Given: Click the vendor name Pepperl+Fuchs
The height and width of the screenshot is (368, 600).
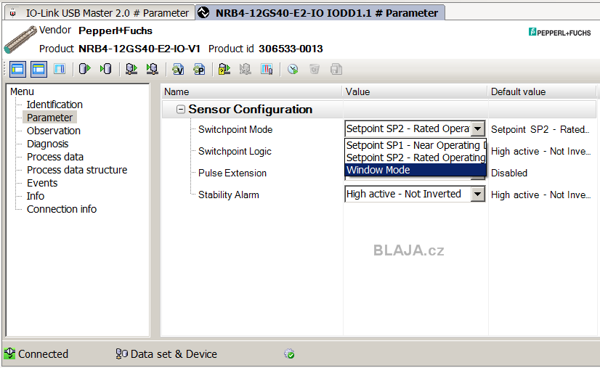Looking at the screenshot, I should pos(115,30).
